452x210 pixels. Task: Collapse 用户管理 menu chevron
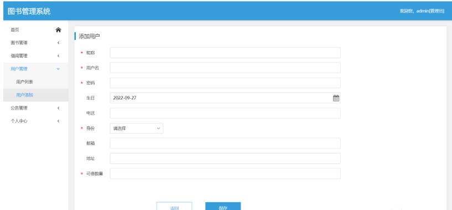coord(58,69)
